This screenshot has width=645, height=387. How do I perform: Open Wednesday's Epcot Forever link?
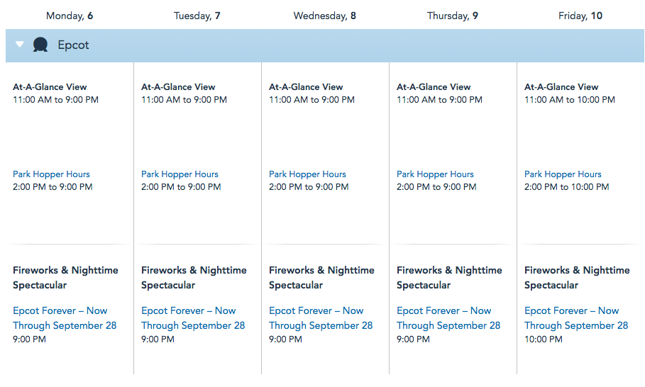click(x=321, y=318)
